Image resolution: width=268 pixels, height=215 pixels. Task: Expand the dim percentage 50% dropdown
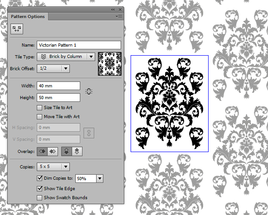tap(89, 179)
